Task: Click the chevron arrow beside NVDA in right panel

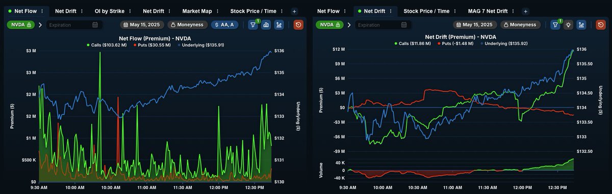Action: 349,24
